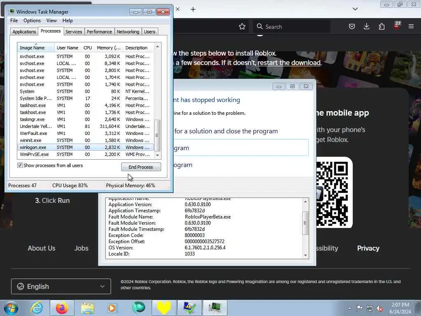
Task: Open the taskbar clock showing 2:07 PM
Action: click(x=400, y=308)
